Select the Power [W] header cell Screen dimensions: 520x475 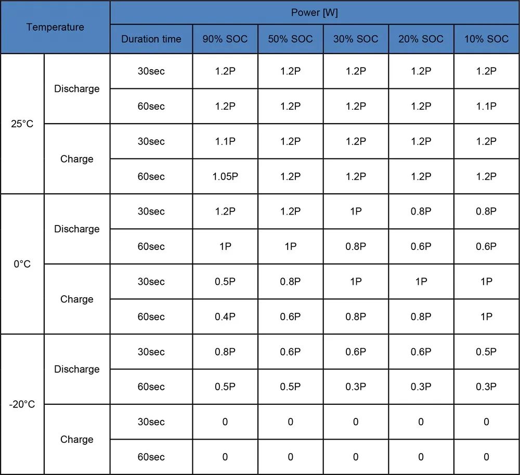click(x=315, y=12)
